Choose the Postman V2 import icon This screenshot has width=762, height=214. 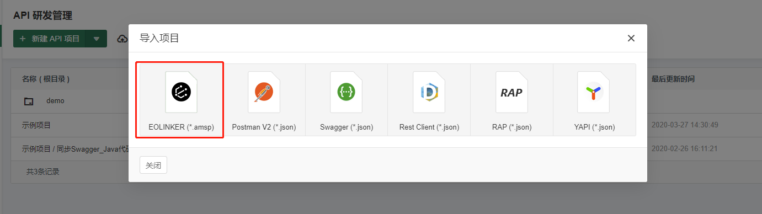[264, 92]
